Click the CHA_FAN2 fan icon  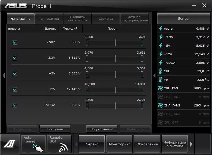pos(160,105)
